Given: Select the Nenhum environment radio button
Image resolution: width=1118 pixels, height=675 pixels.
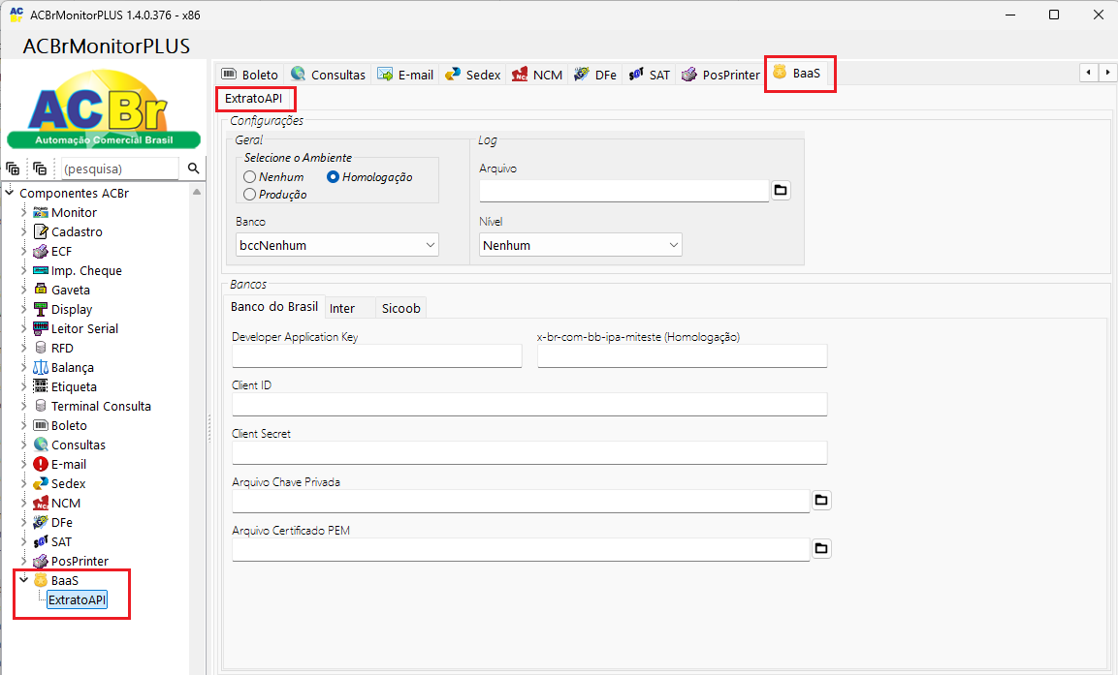Looking at the screenshot, I should (x=250, y=177).
